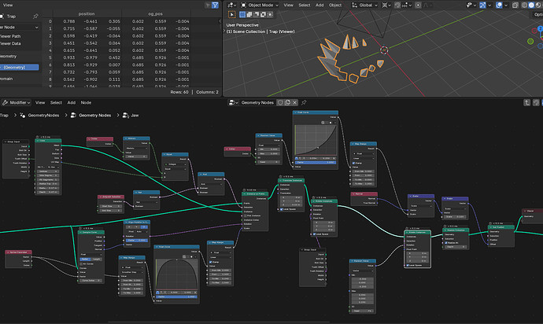Choose set-new-selection mode icon
This screenshot has height=324, width=543.
click(242, 14)
